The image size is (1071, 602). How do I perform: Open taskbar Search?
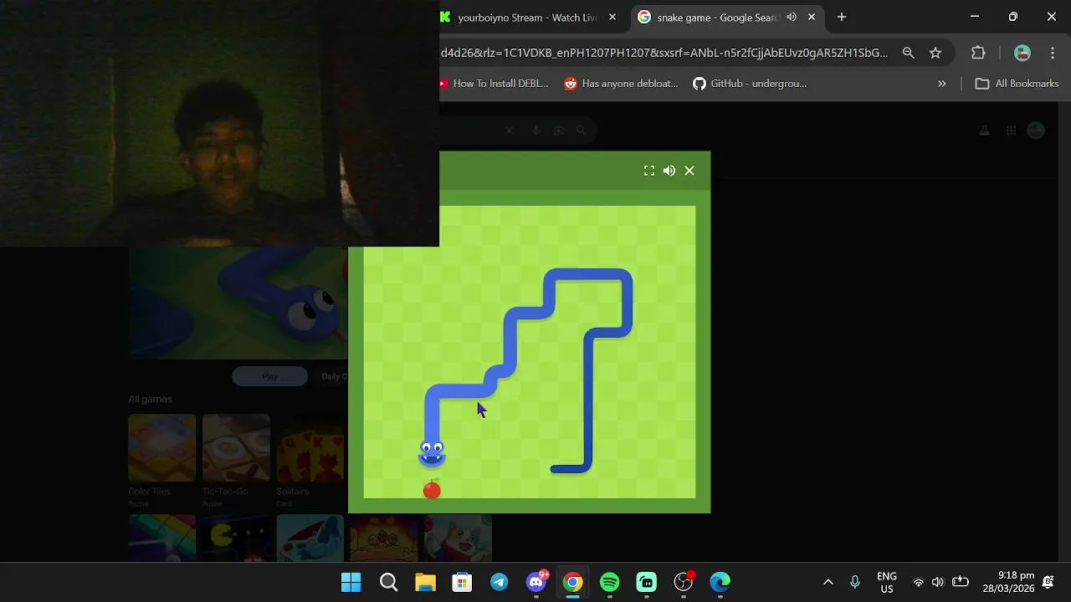388,582
